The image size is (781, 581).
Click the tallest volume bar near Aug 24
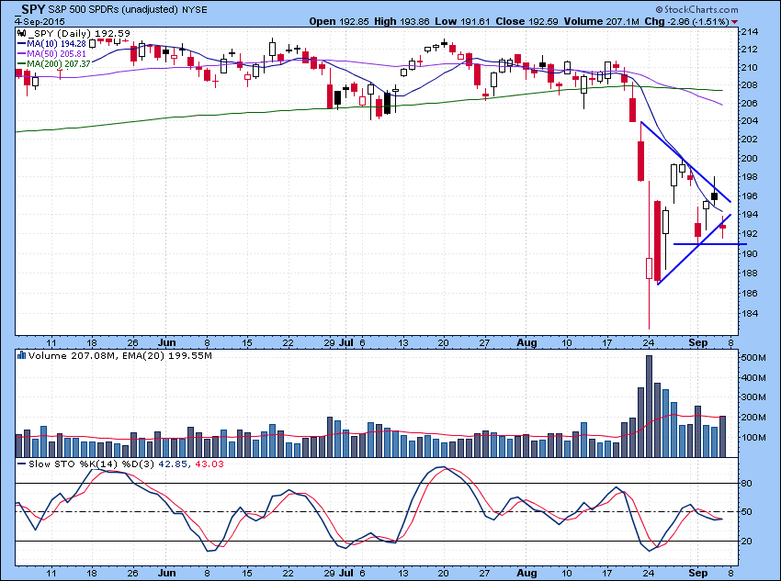[649, 406]
